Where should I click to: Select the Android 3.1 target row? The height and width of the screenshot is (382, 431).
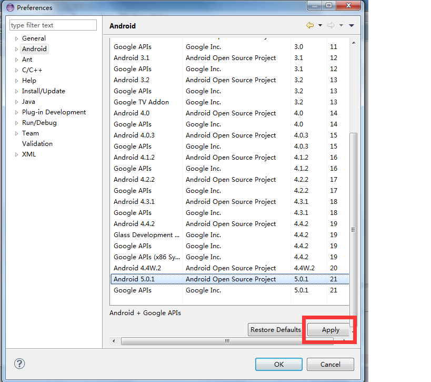pos(229,58)
